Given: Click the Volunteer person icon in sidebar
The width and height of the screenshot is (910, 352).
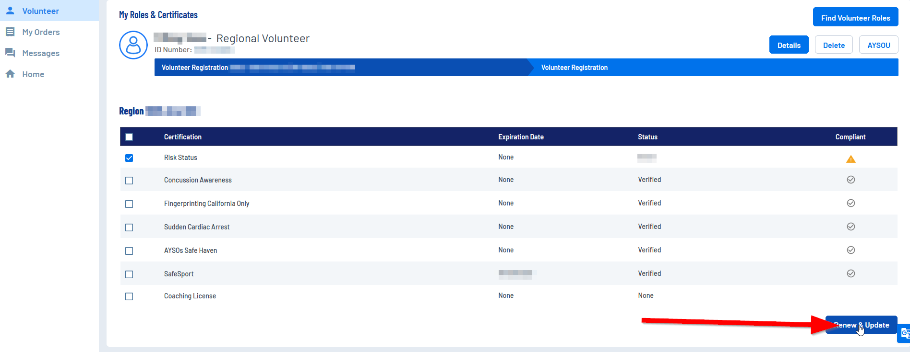Looking at the screenshot, I should point(10,11).
